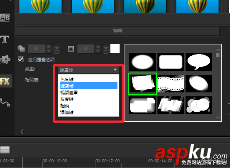The image size is (230, 168).
Task: Open the Title (T) library
Action: tap(5, 39)
